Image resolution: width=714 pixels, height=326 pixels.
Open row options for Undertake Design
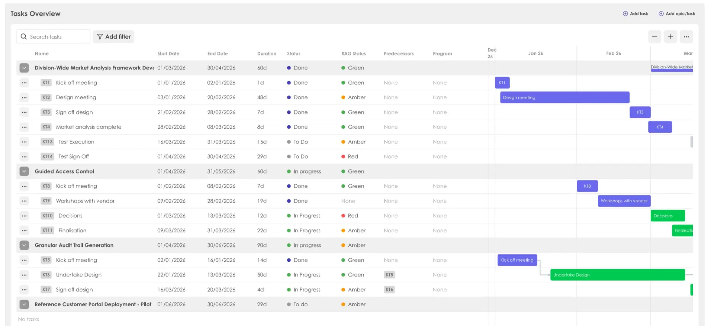(24, 275)
